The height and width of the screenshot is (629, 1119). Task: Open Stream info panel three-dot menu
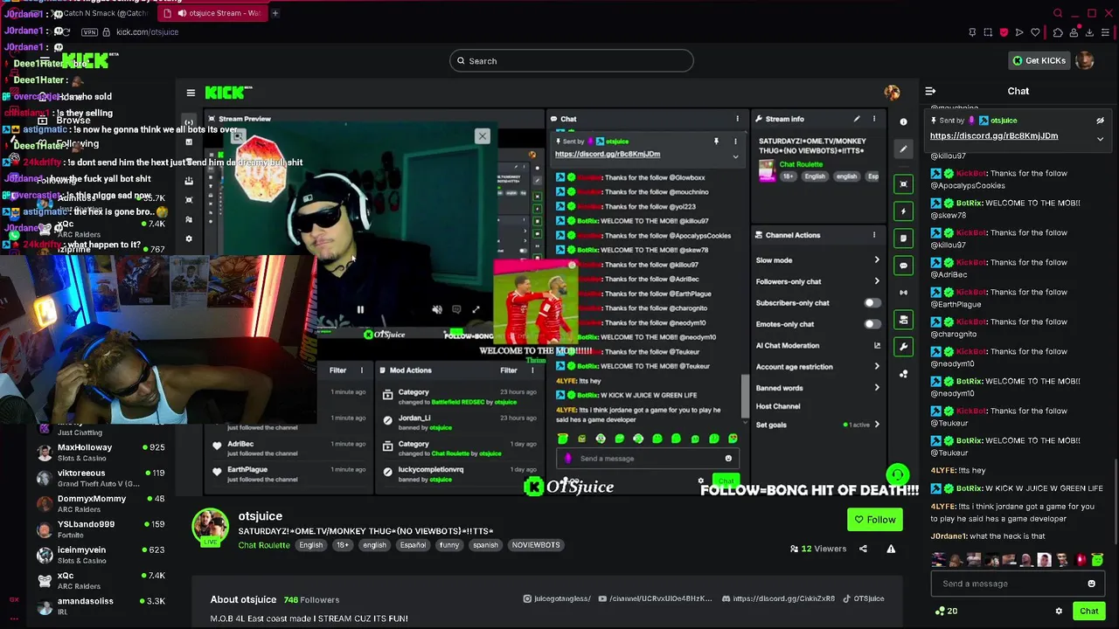[x=873, y=119]
